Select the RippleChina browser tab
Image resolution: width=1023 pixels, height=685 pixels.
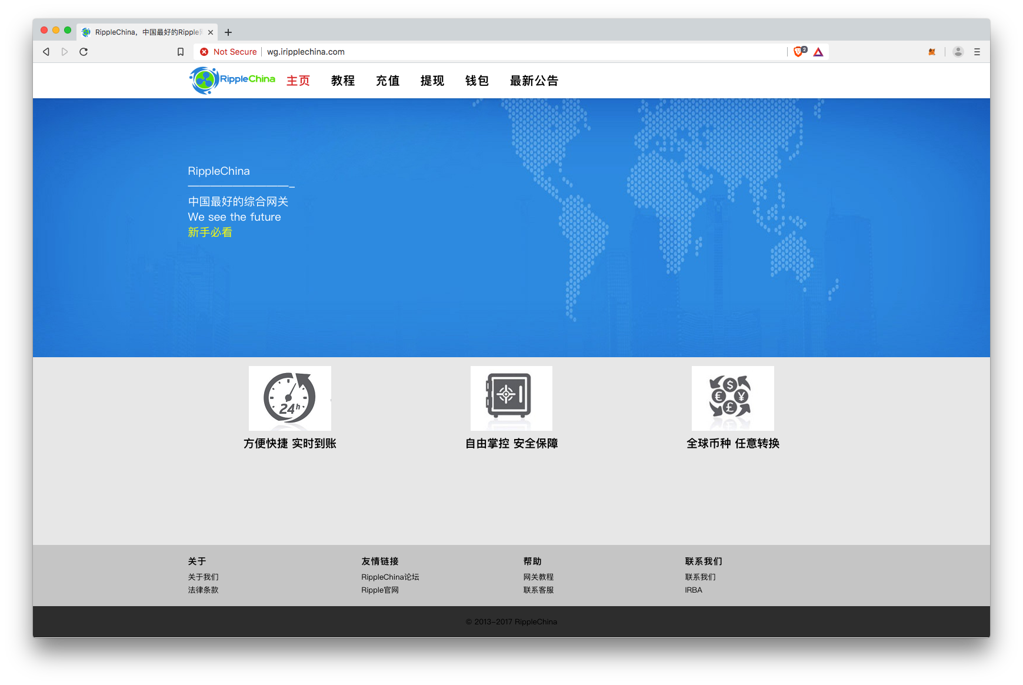[147, 32]
